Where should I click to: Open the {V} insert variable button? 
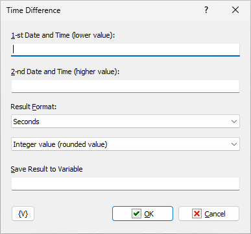[x=23, y=214]
